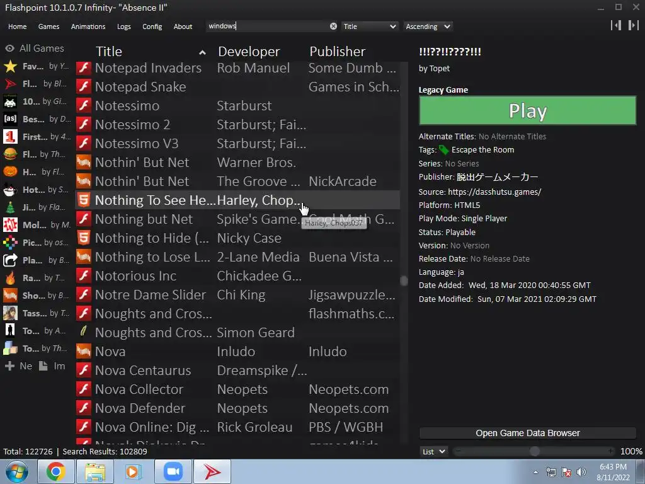The image size is (645, 484).
Task: Click the game list scrollbar thumb
Action: 404,280
